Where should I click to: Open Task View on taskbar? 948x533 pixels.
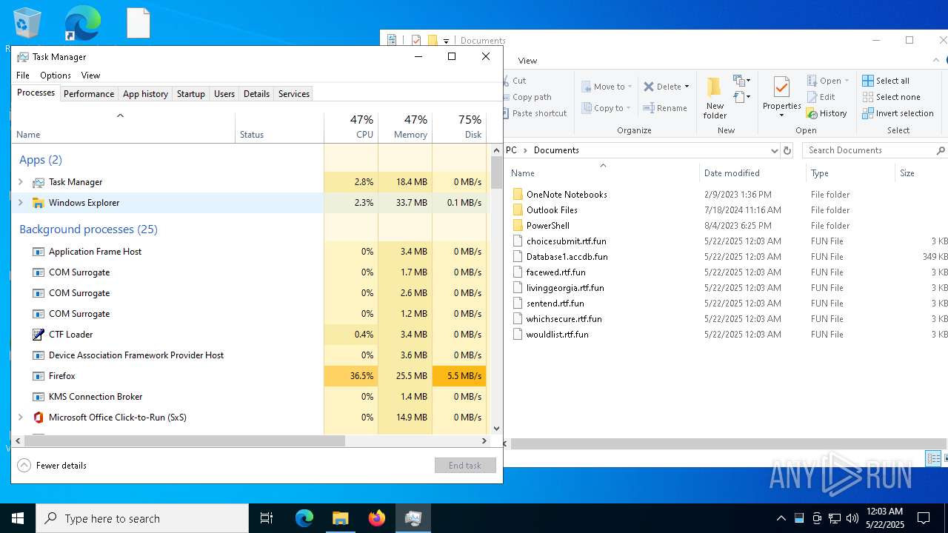267,518
